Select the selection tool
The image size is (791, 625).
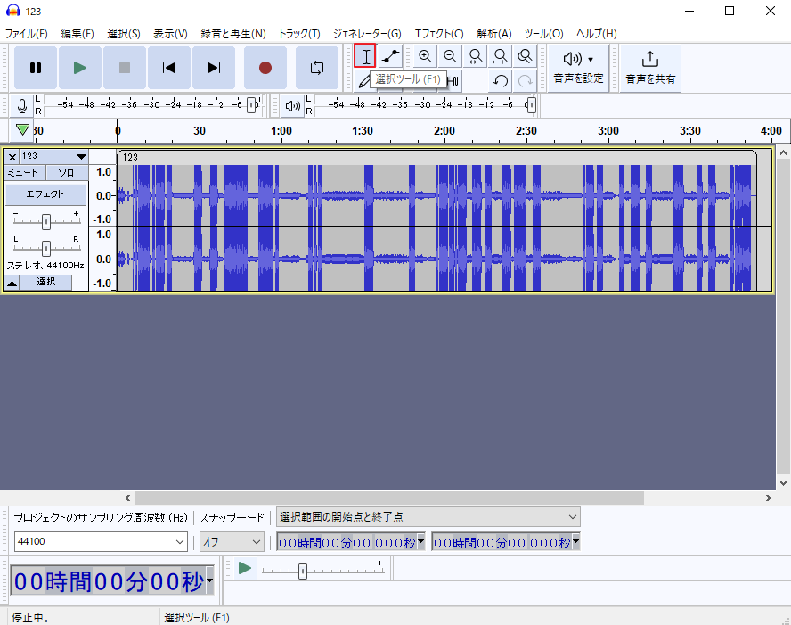[365, 55]
